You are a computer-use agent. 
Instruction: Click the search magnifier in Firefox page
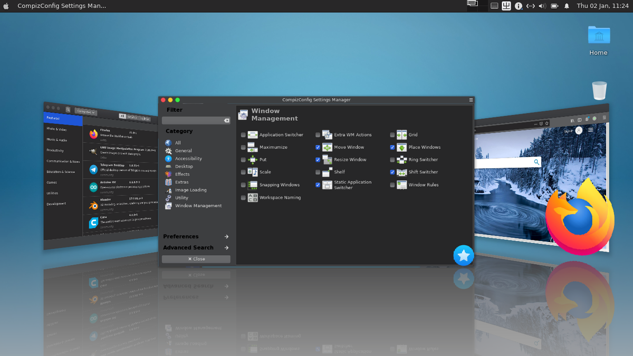click(536, 162)
